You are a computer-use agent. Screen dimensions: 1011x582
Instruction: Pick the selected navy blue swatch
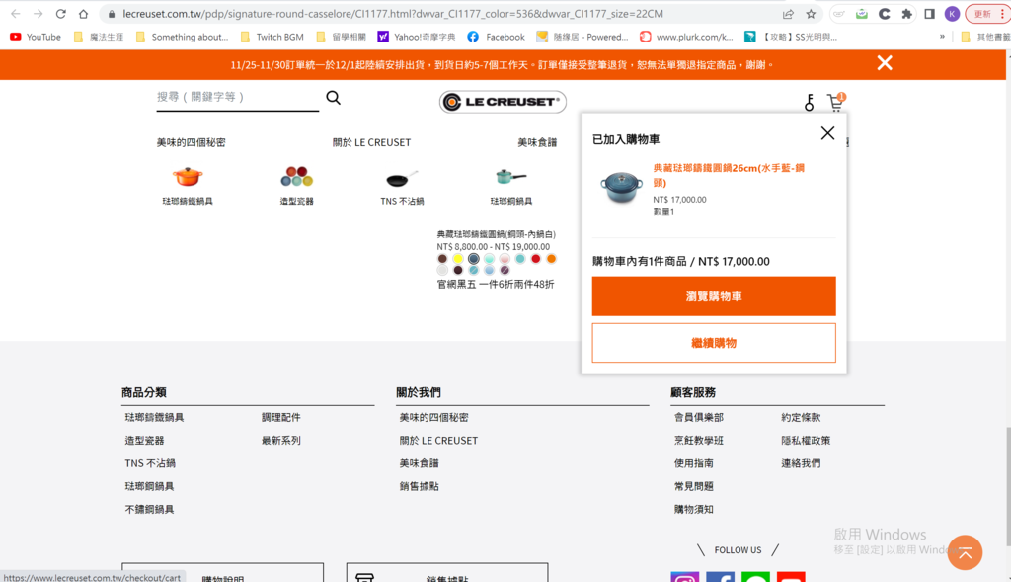tap(473, 259)
